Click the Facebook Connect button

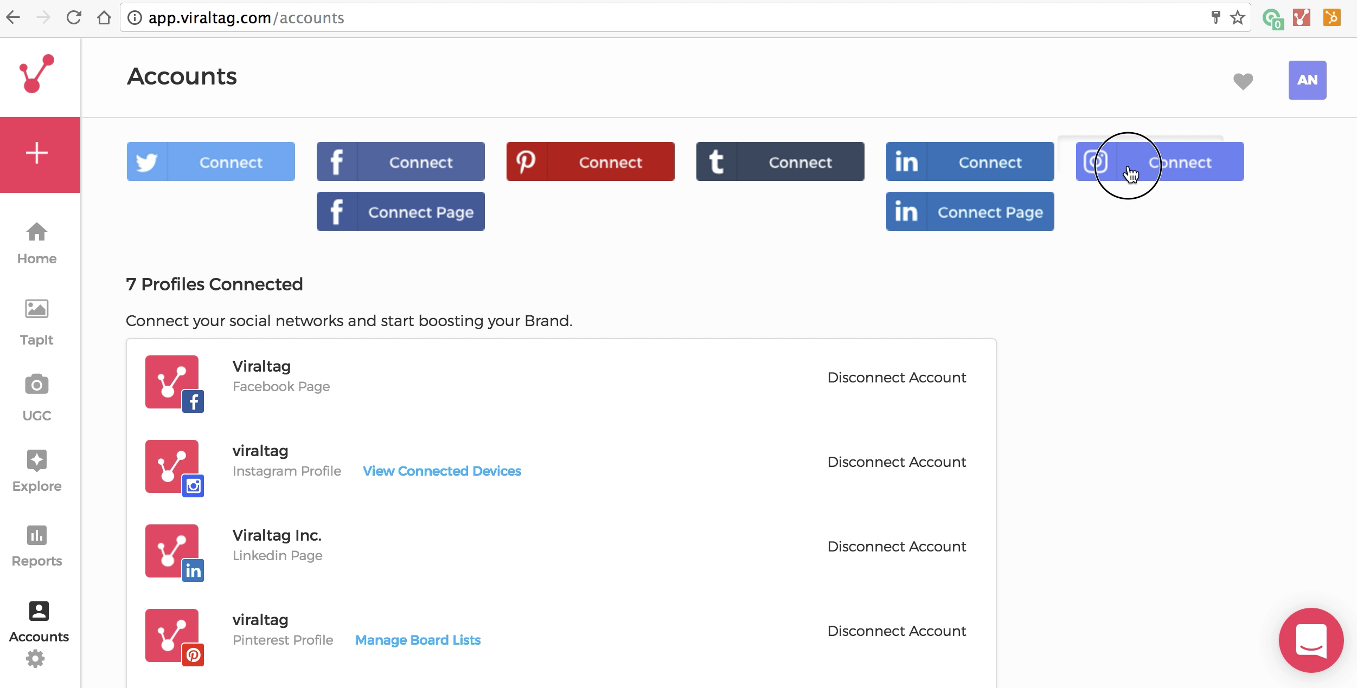401,161
